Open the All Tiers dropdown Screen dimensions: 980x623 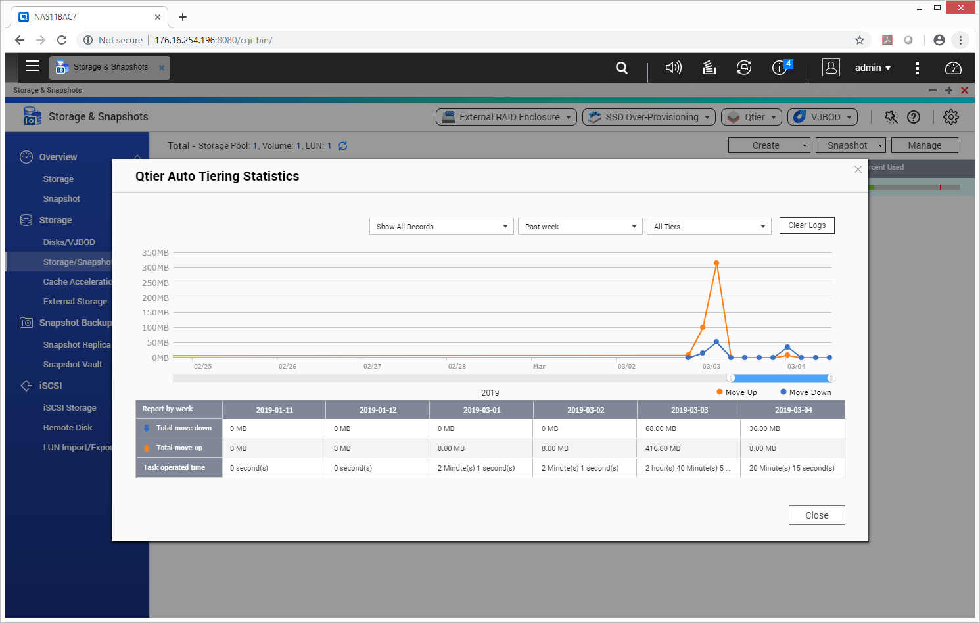pos(709,227)
